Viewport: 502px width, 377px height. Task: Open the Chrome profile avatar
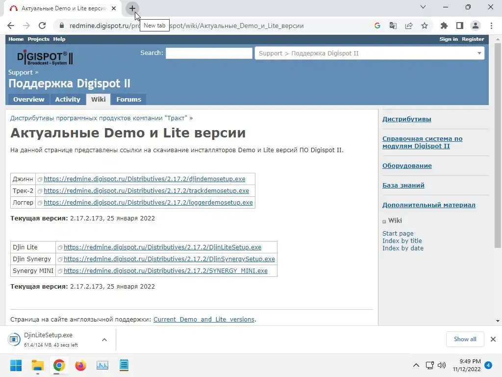pyautogui.click(x=476, y=26)
